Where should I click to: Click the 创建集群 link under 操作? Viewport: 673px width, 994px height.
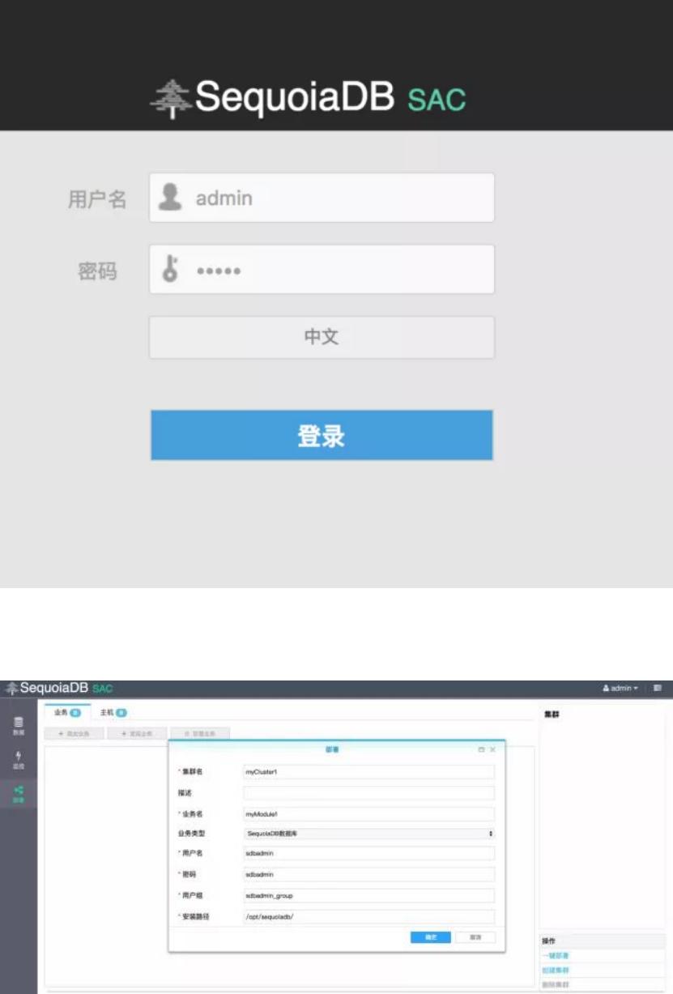point(556,970)
